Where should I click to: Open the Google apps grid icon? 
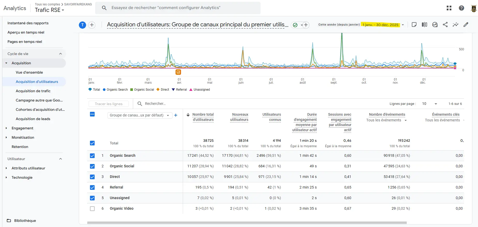tap(449, 8)
